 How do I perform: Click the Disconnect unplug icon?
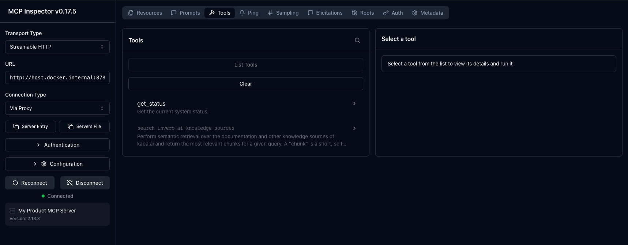[x=70, y=183]
